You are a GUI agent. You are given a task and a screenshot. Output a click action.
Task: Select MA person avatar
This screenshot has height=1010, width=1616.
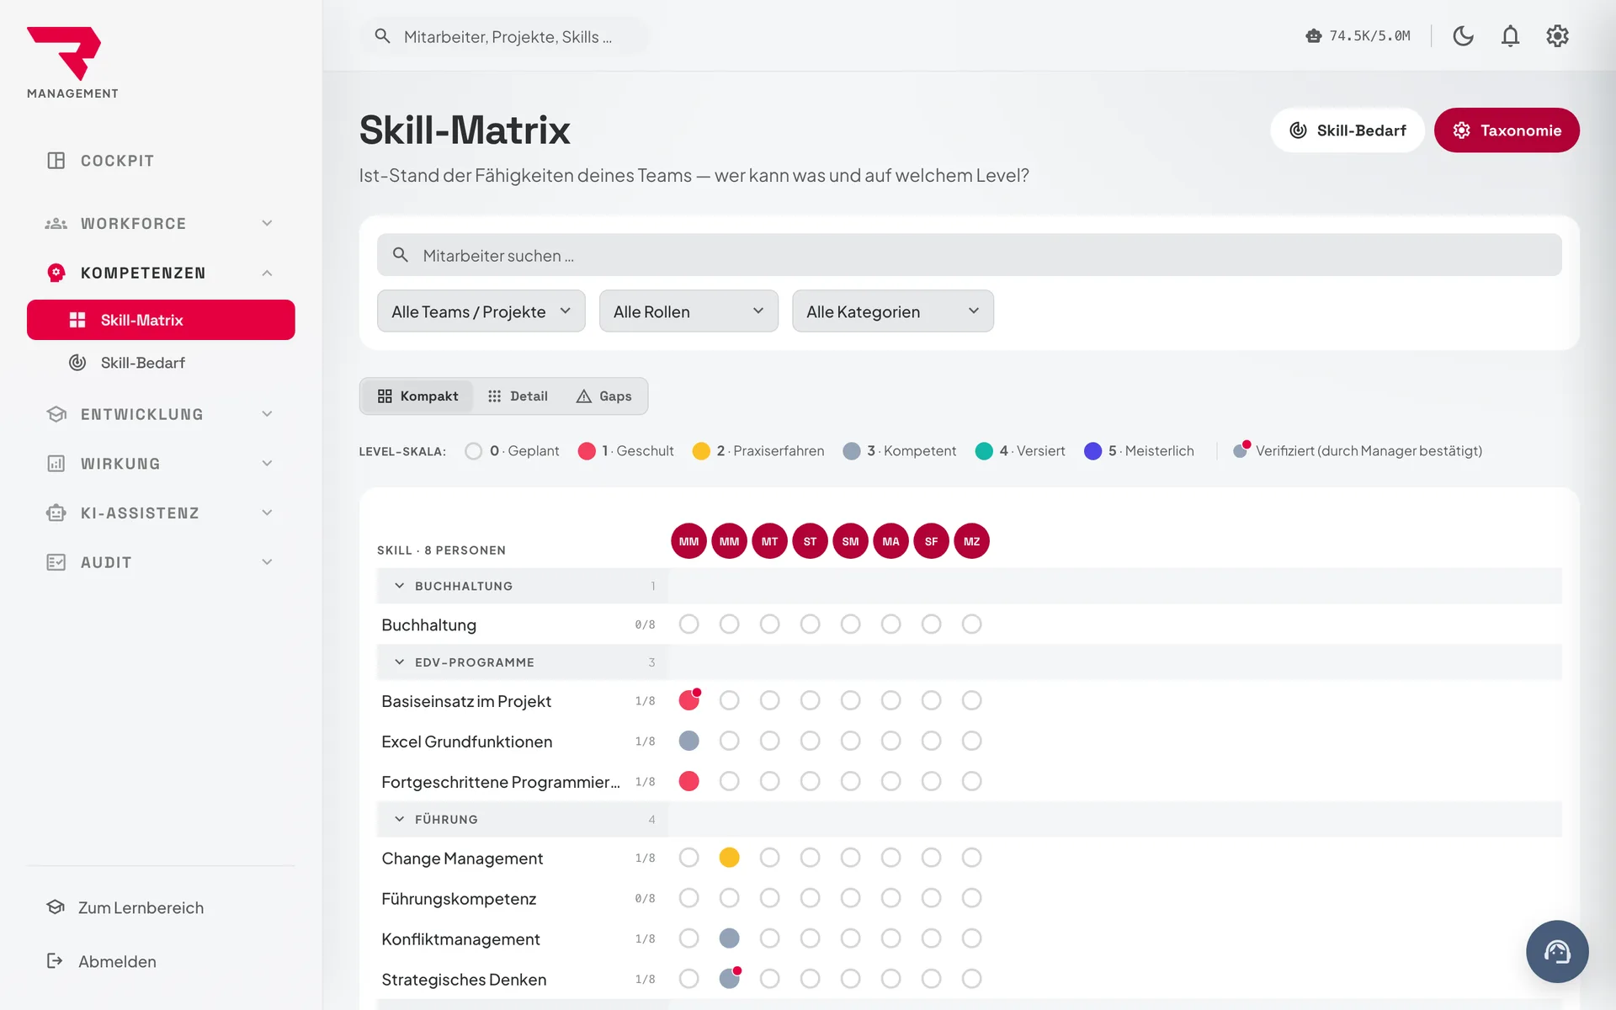point(890,541)
